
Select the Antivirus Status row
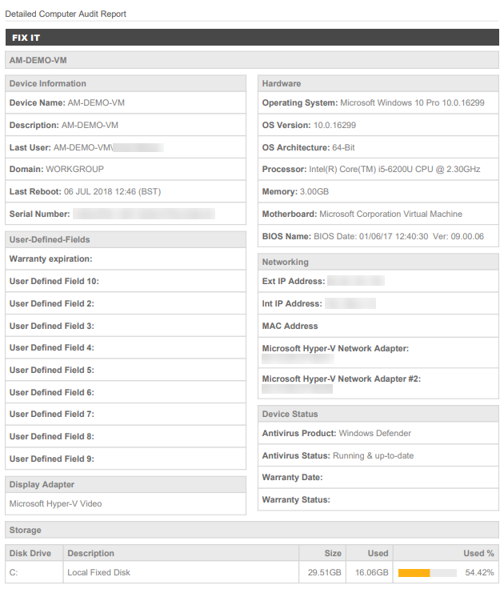click(x=378, y=455)
